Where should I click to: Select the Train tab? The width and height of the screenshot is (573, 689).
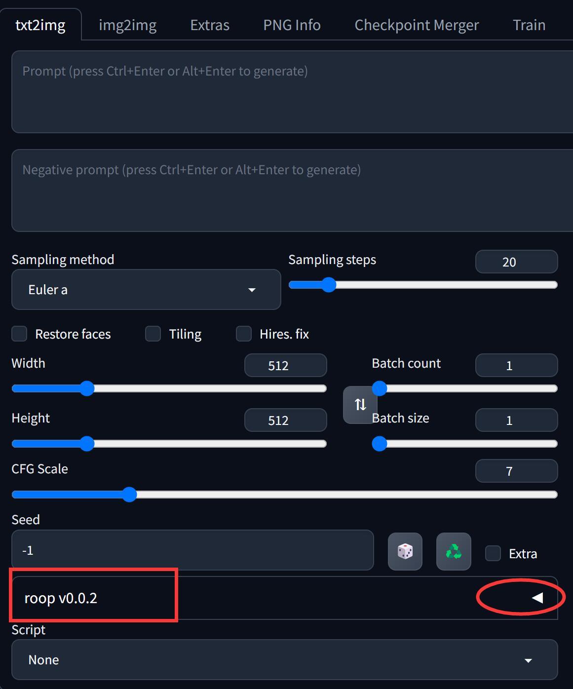(x=529, y=25)
